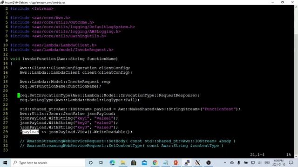Open PowerPoint from the taskbar
Image resolution: width=298 pixels, height=167 pixels.
(x=176, y=163)
